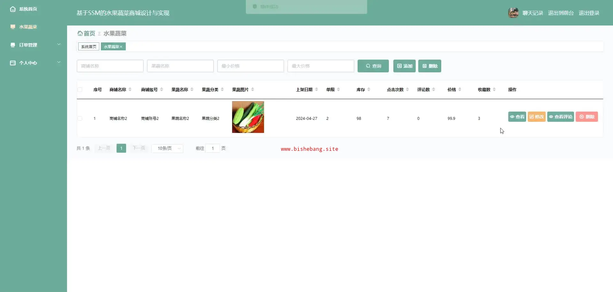Click 退出登录 to log out
613x292 pixels.
click(x=589, y=13)
